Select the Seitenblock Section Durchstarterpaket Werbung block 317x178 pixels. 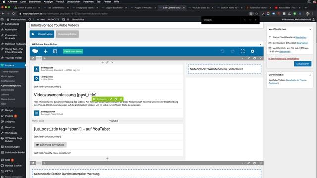pos(147,174)
